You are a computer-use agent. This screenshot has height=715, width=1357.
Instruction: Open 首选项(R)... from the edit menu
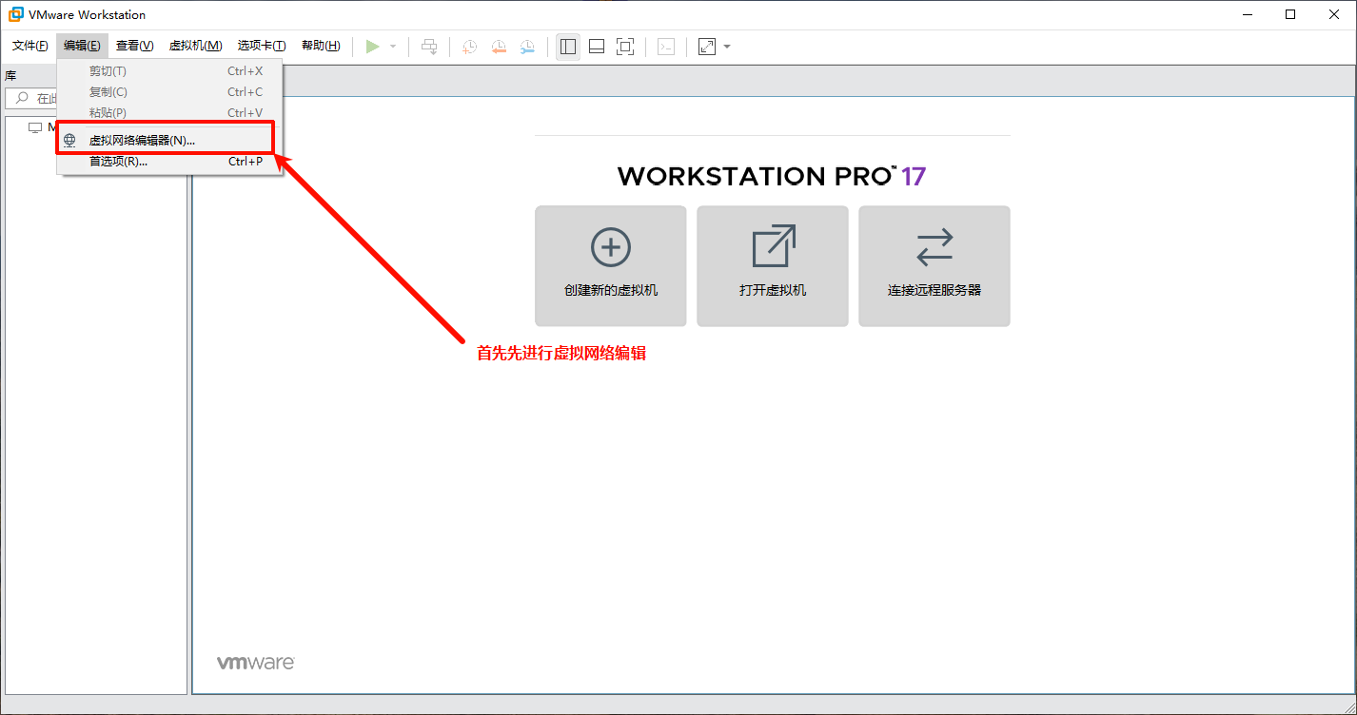[169, 162]
